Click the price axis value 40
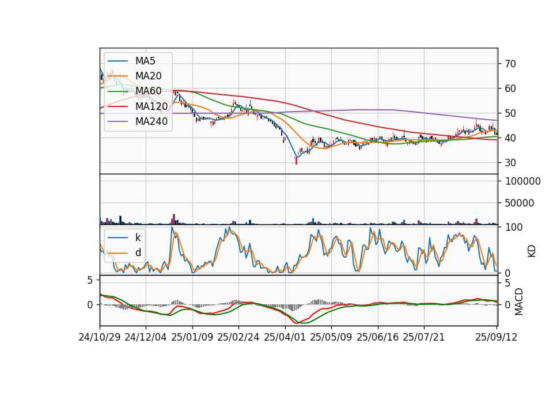The height and width of the screenshot is (397, 553). (x=510, y=138)
